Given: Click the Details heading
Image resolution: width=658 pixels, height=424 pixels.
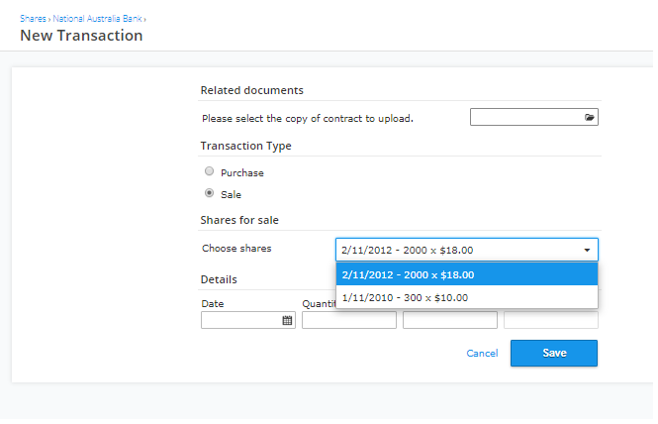Looking at the screenshot, I should coord(219,279).
